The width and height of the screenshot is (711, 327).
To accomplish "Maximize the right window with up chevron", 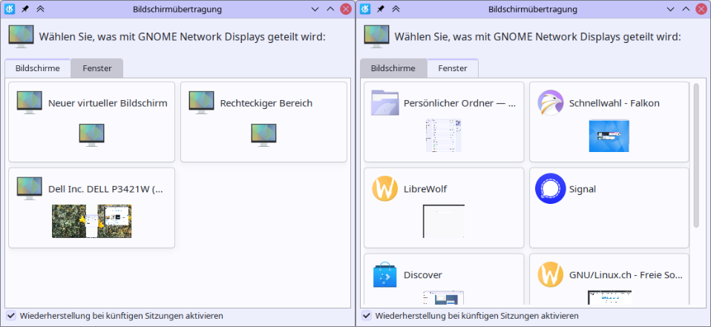I will coord(686,9).
